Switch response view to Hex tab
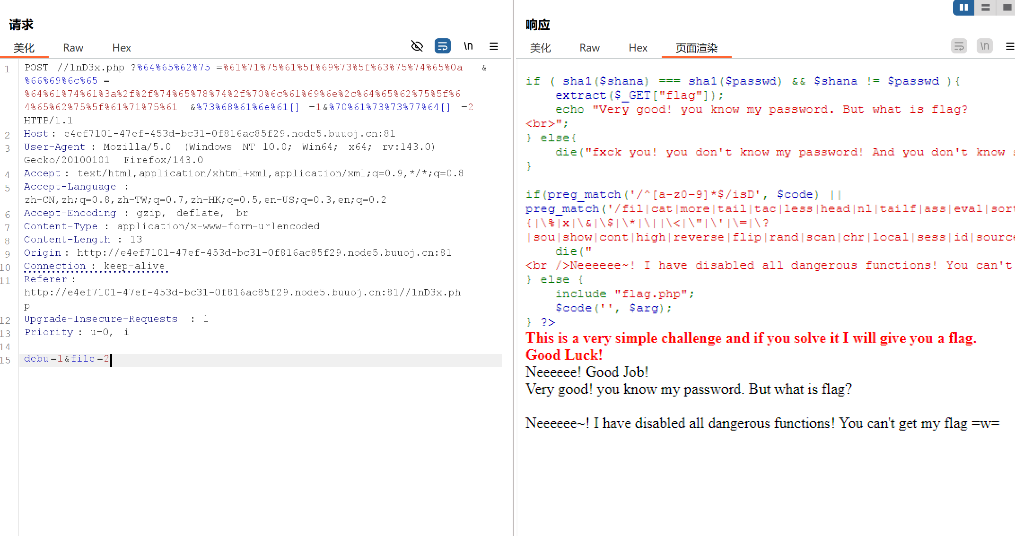The width and height of the screenshot is (1015, 536). [x=638, y=48]
